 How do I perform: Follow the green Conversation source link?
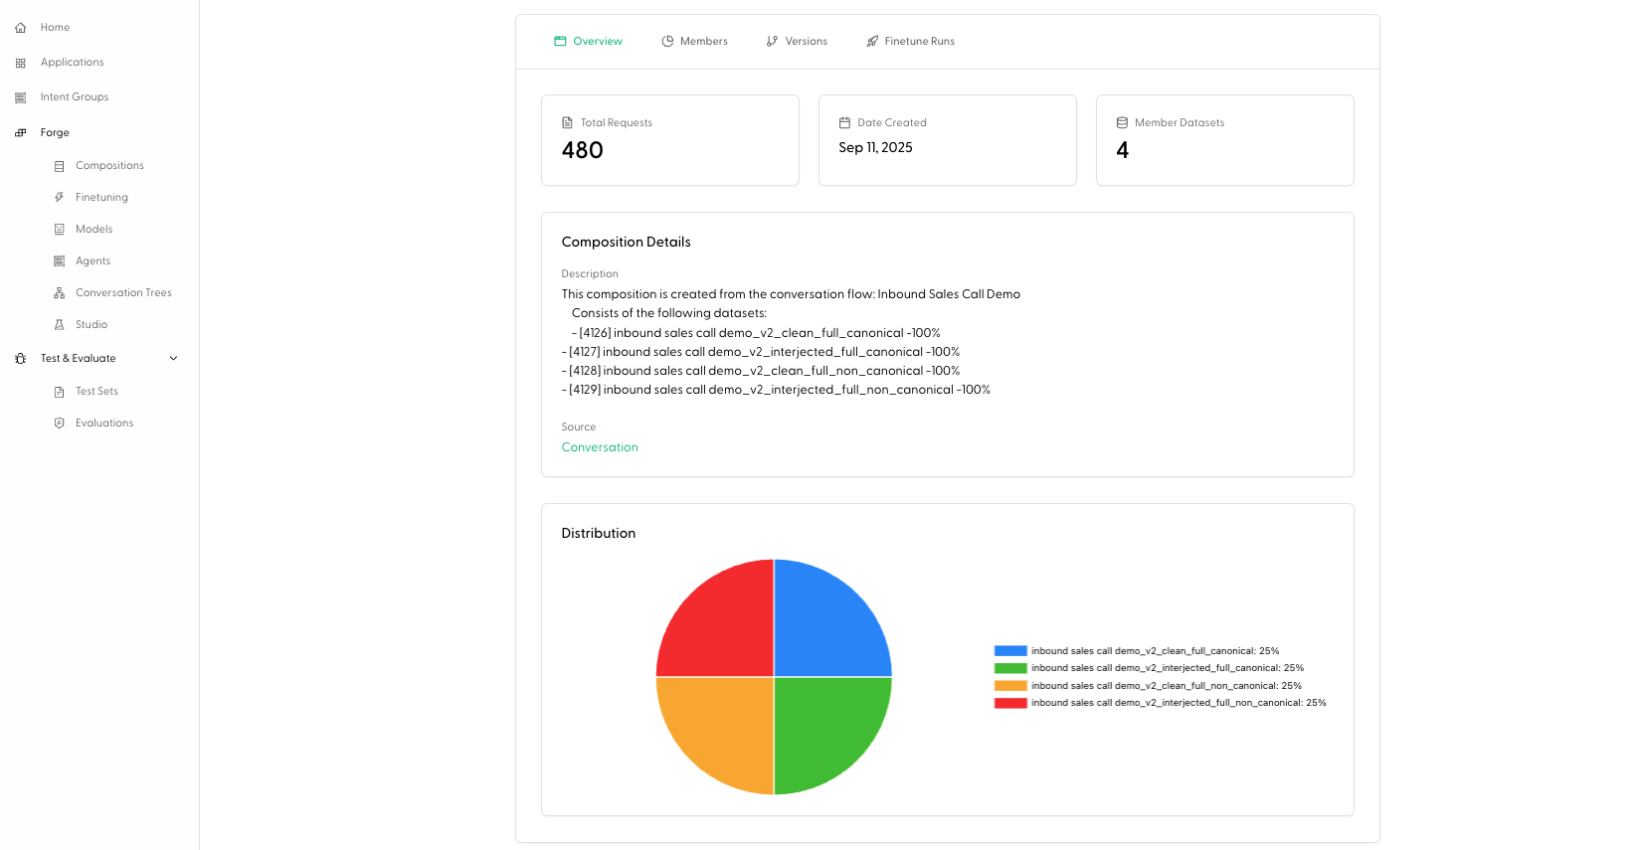[600, 447]
